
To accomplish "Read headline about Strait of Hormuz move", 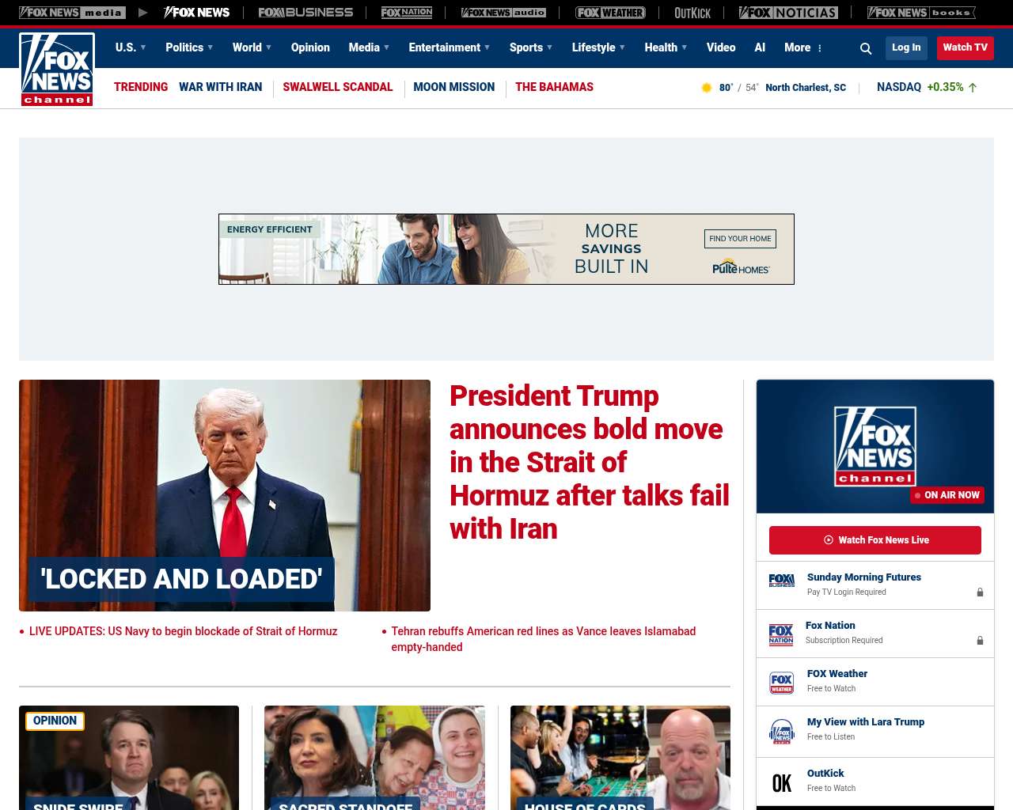I will click(x=590, y=462).
